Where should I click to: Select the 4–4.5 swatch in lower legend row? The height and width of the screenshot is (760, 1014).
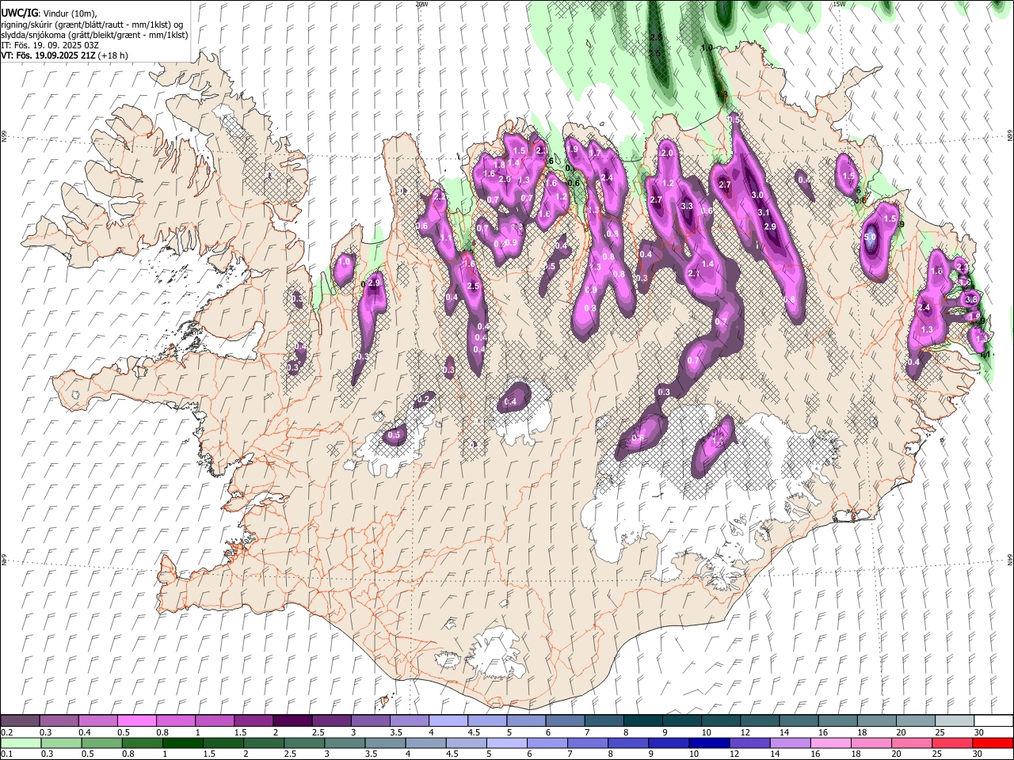425,743
